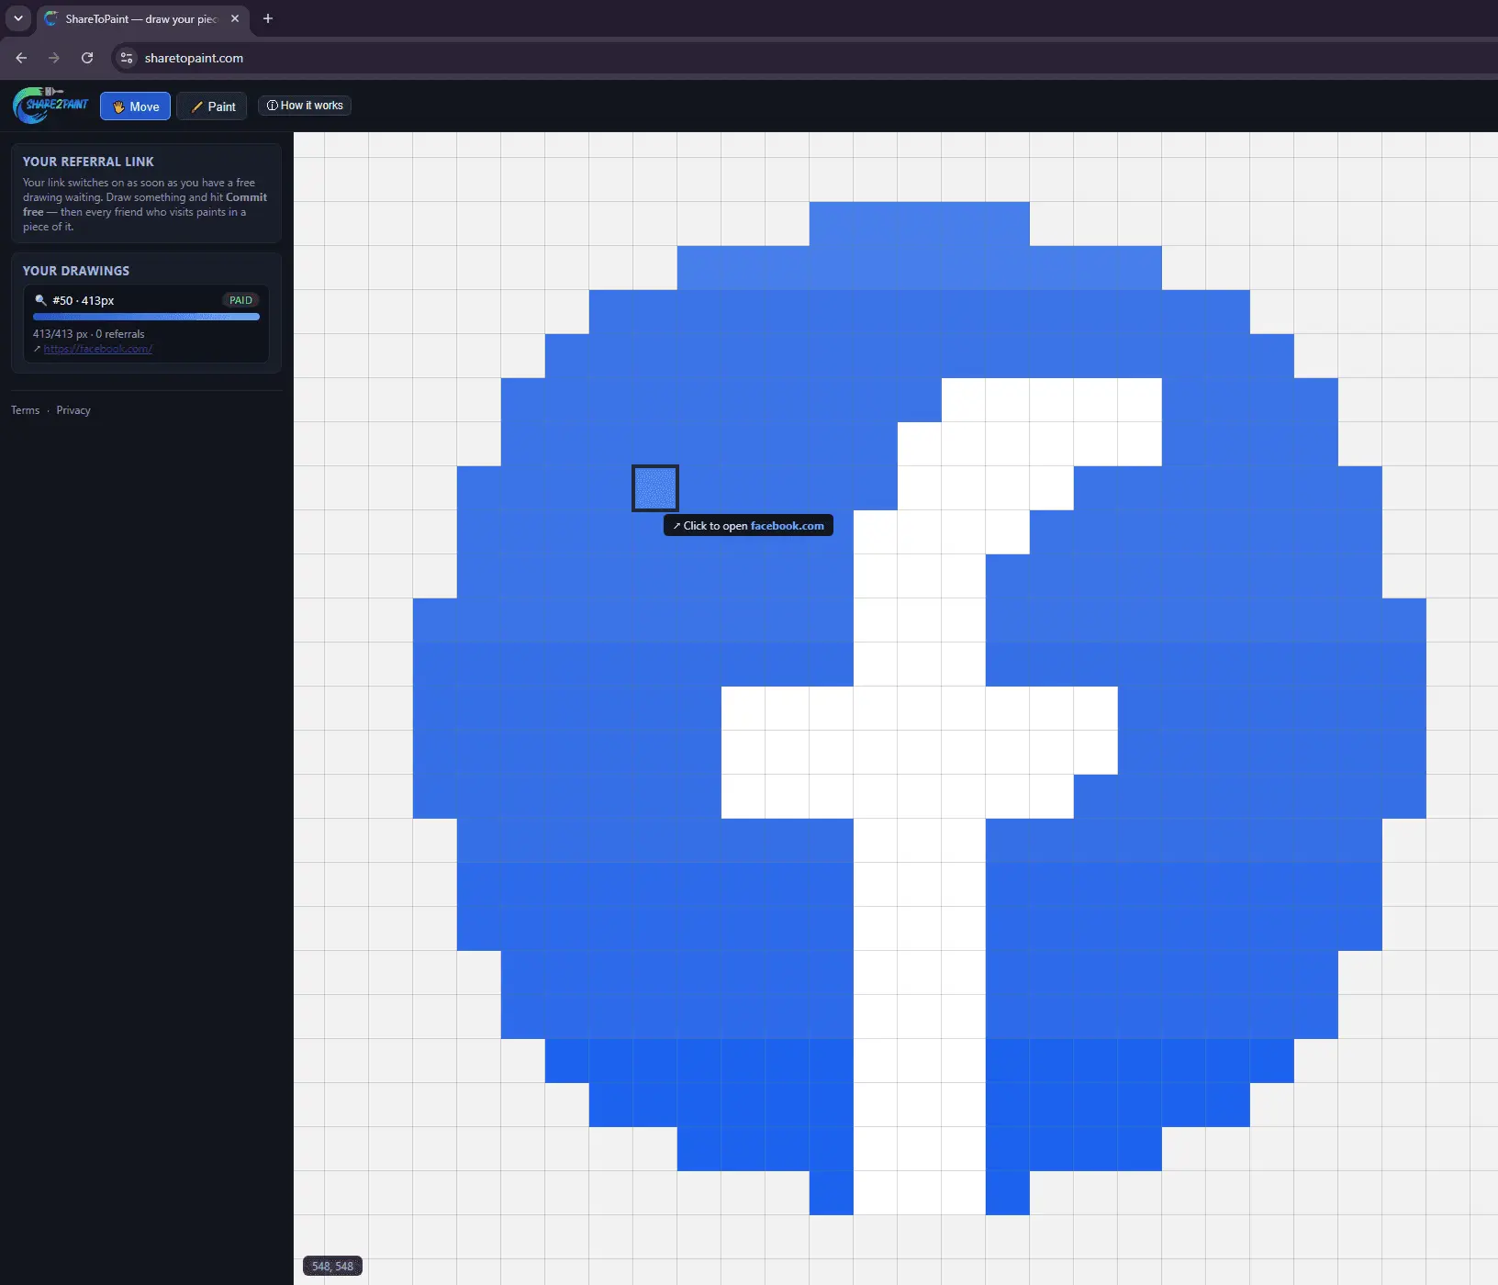Click the YOUR REFERRAL LINK heading

pyautogui.click(x=88, y=162)
